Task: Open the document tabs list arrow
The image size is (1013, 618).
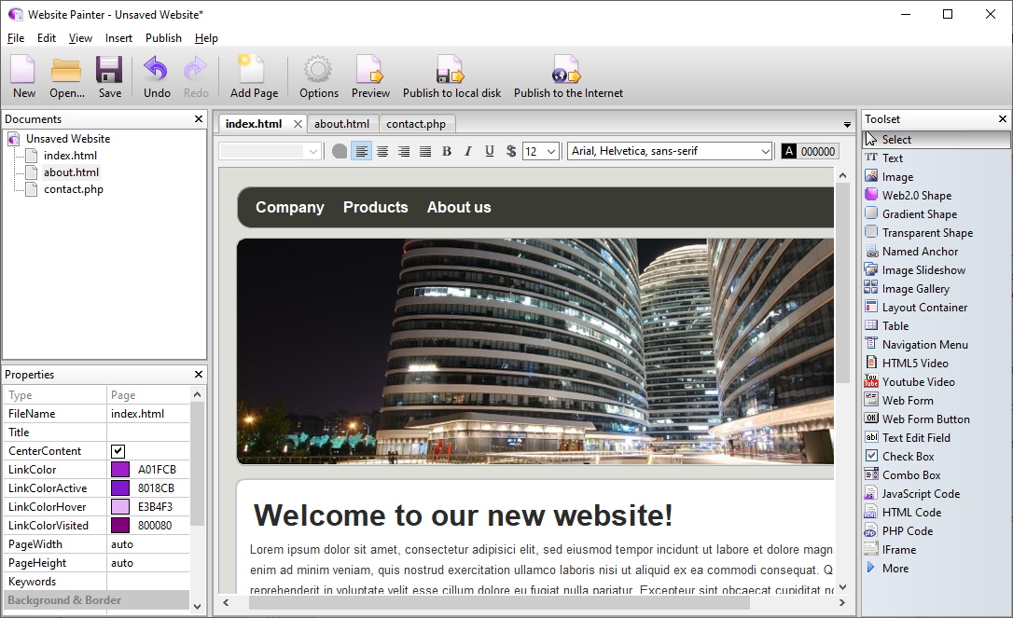Action: 847,125
